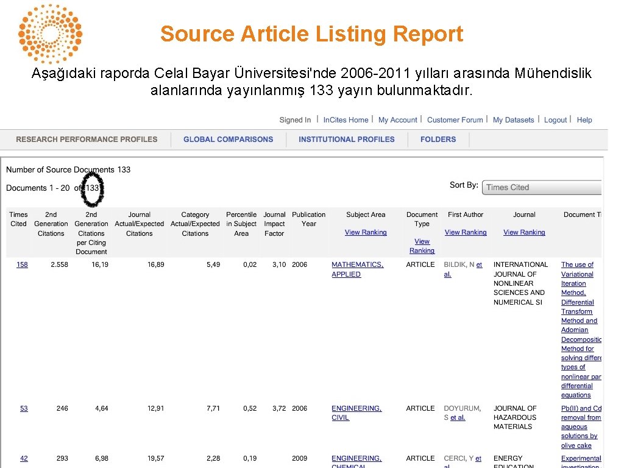
Task: Select the Journal of Hazardous Materials cell
Action: (x=515, y=417)
